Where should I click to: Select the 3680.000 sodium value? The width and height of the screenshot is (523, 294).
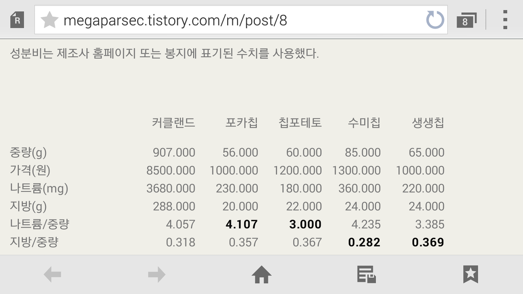pos(171,189)
